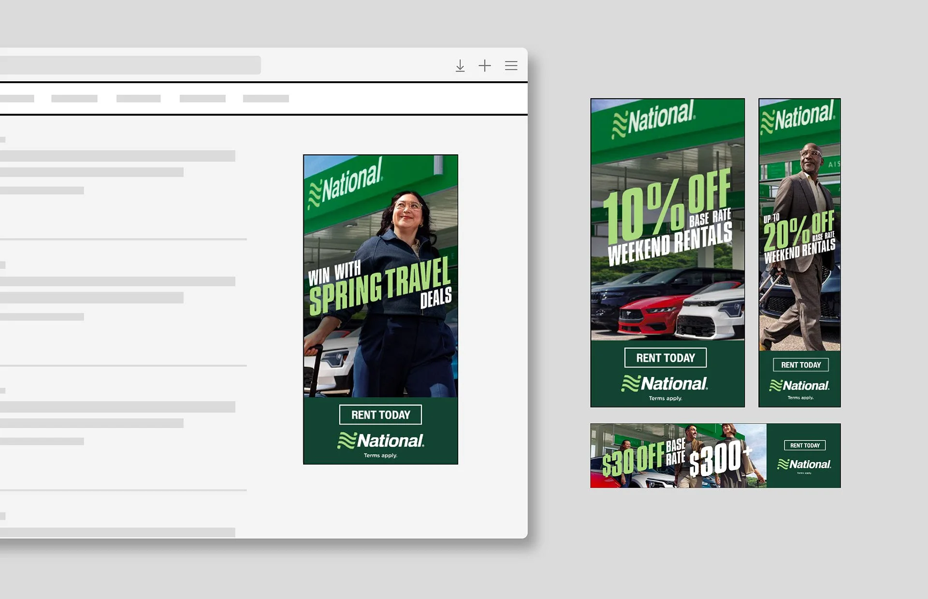Click the second placeholder navigation tab
The image size is (928, 599).
74,99
